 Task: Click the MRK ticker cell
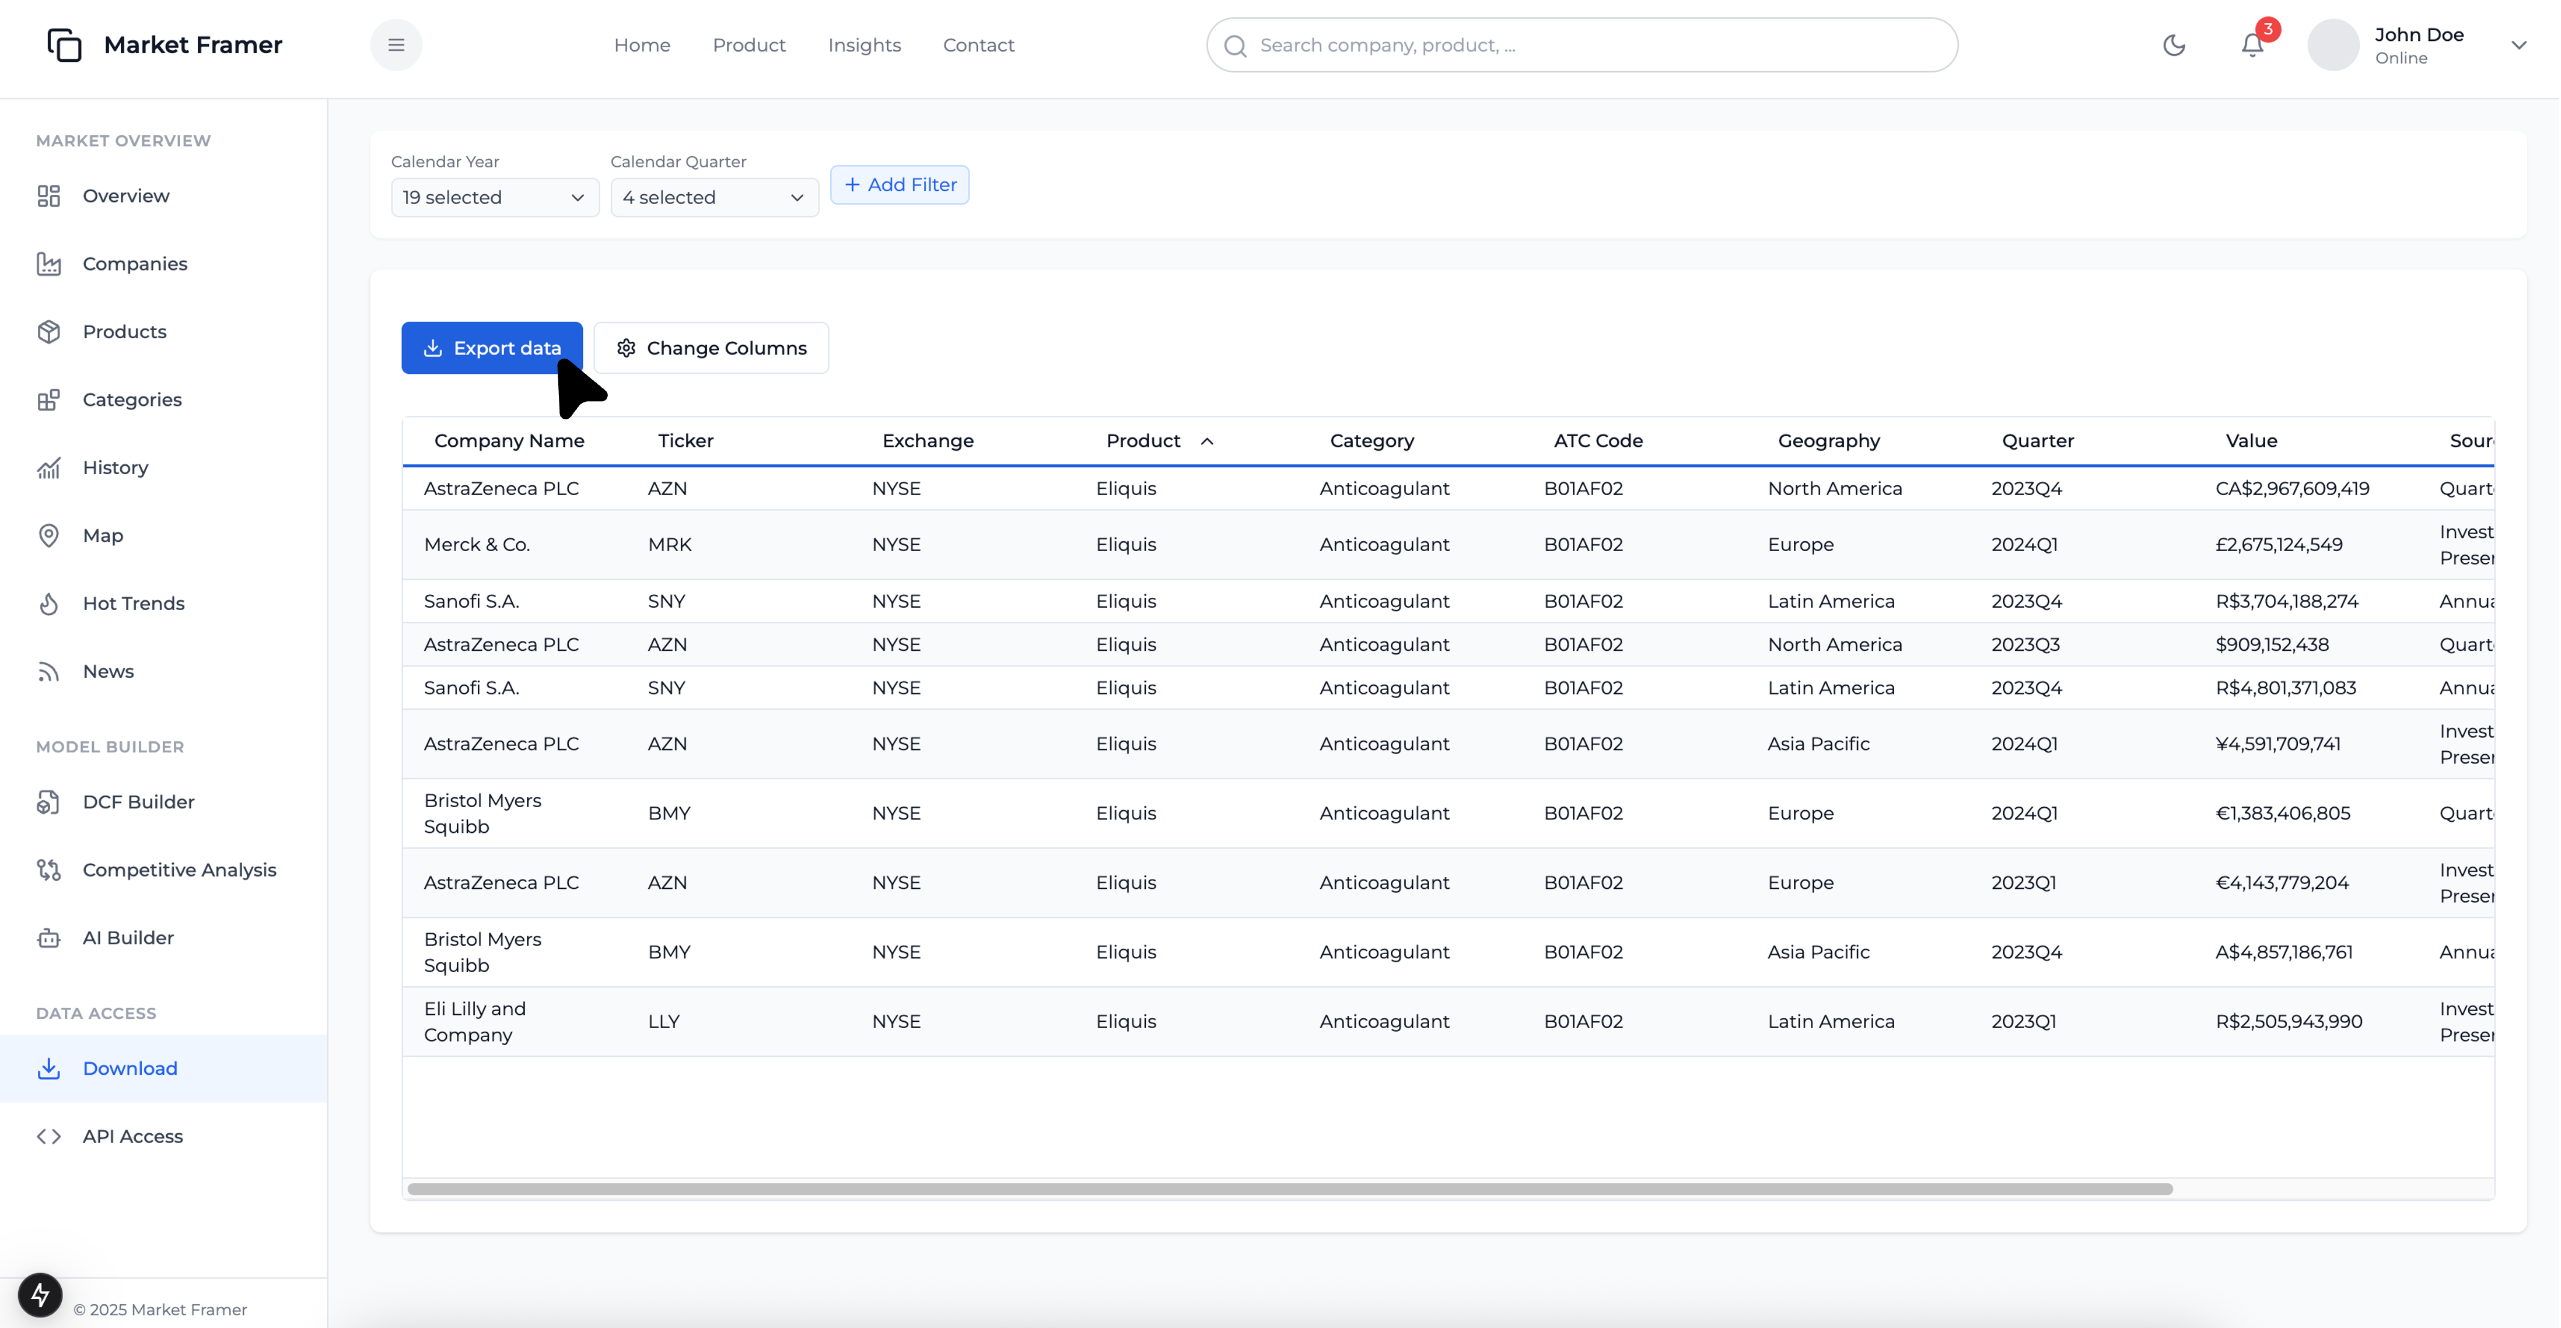tap(669, 545)
